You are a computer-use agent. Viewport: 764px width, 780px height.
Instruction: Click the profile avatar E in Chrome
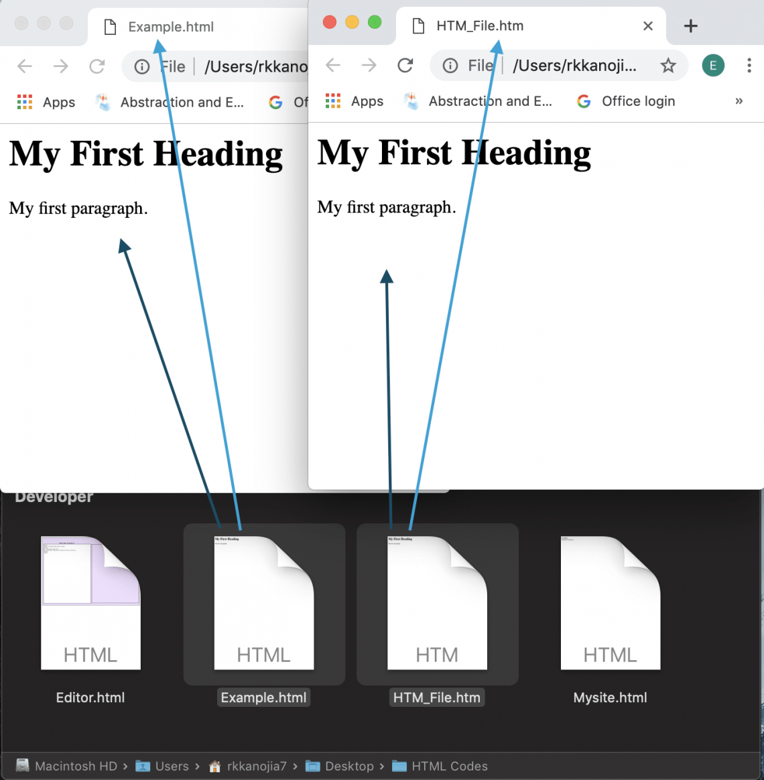tap(712, 65)
